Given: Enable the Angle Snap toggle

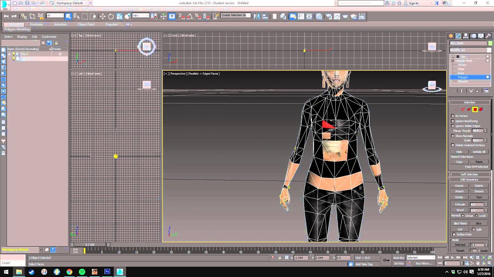Looking at the screenshot, I should 189,16.
